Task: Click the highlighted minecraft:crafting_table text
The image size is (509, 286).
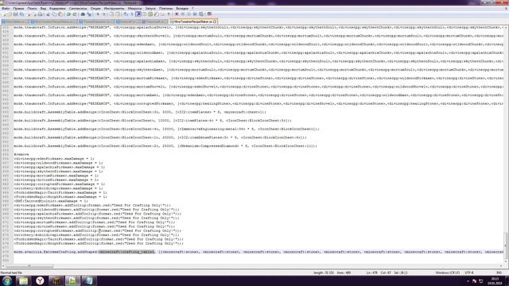Action: 127,252
